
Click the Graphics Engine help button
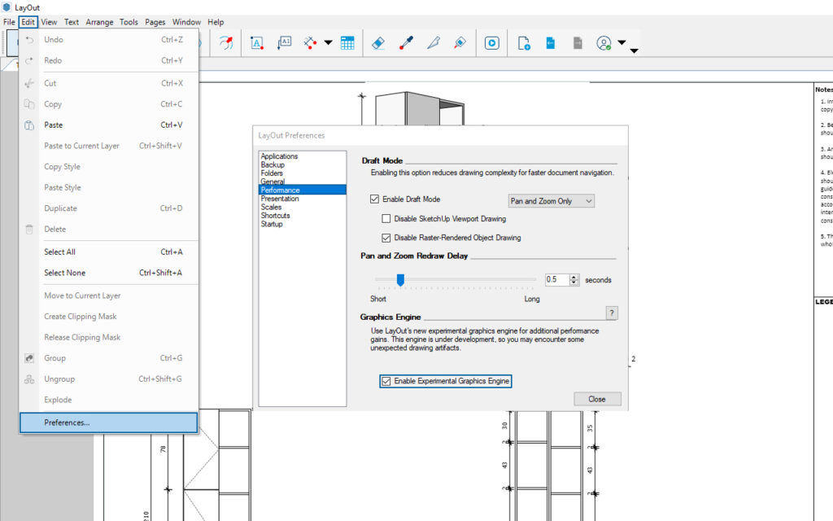coord(613,313)
